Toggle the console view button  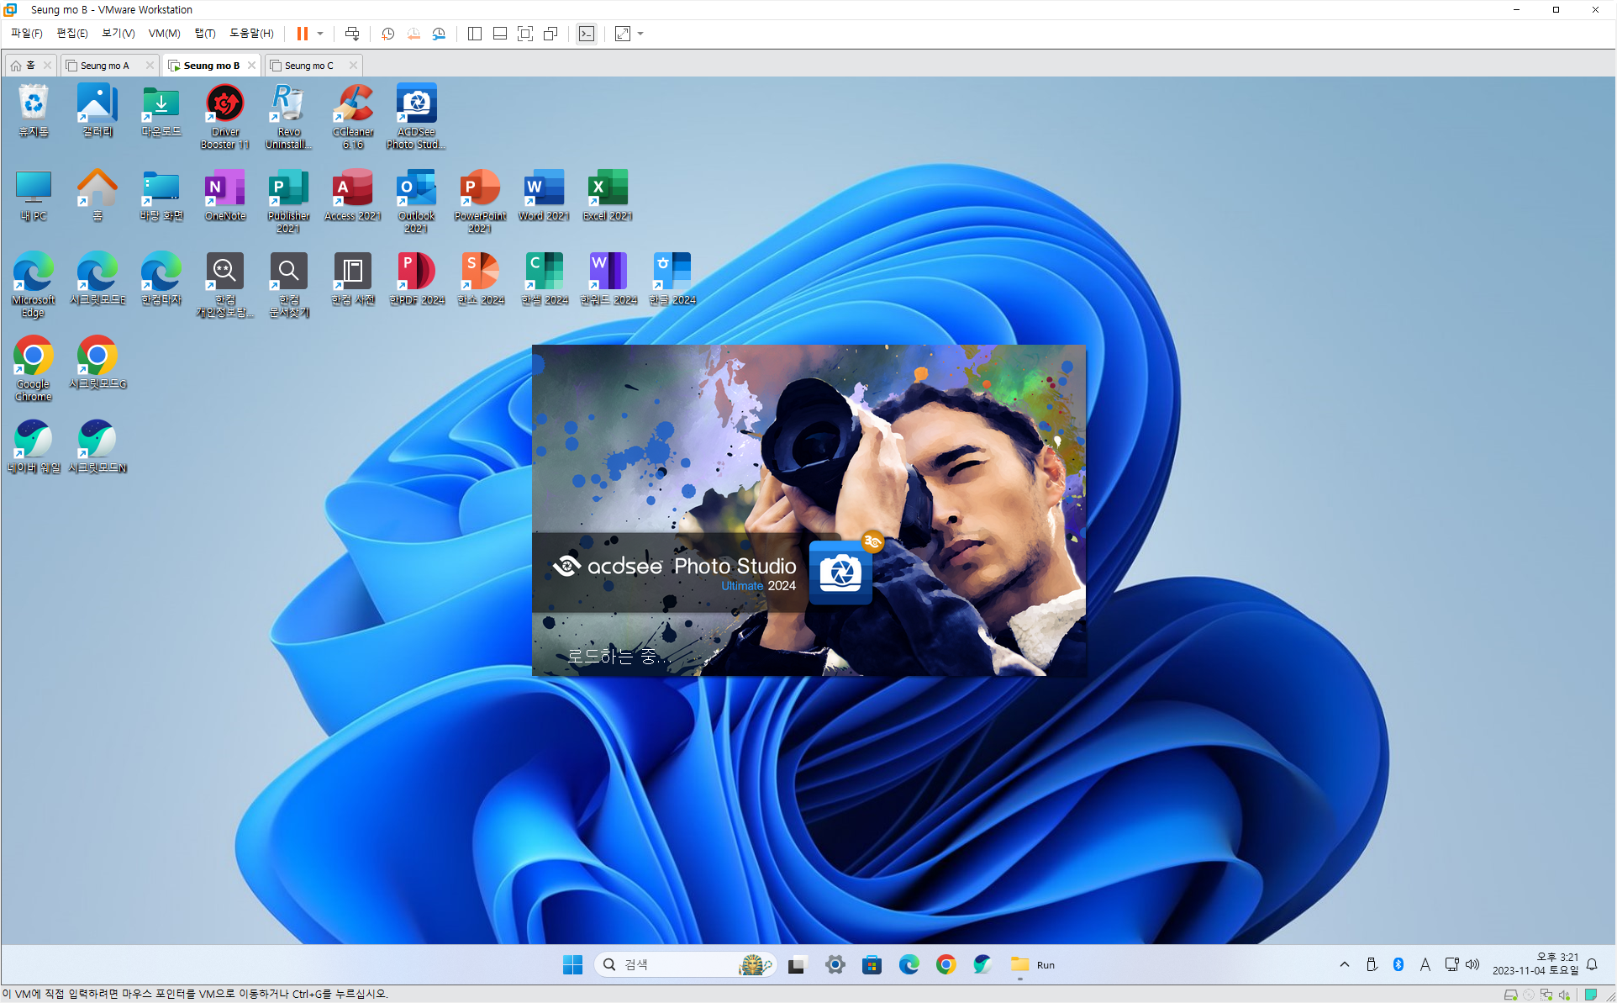(587, 34)
